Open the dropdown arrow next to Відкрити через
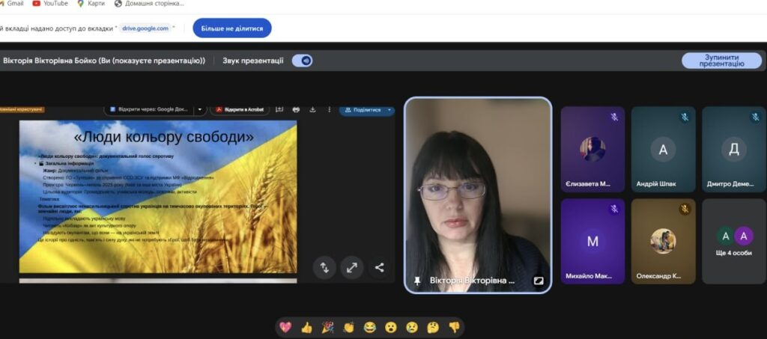The image size is (767, 339). point(200,109)
